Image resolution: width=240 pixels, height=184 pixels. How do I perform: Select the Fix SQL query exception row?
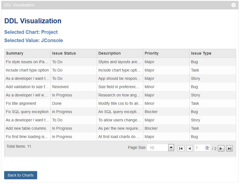pos(27,112)
